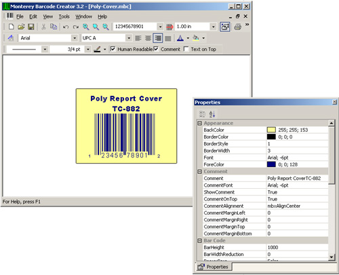Save the current document
Screen dimensions: 339x275
click(31, 26)
